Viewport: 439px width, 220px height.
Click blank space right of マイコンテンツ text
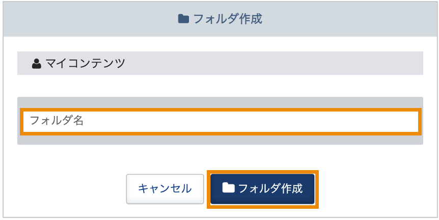click(x=275, y=63)
